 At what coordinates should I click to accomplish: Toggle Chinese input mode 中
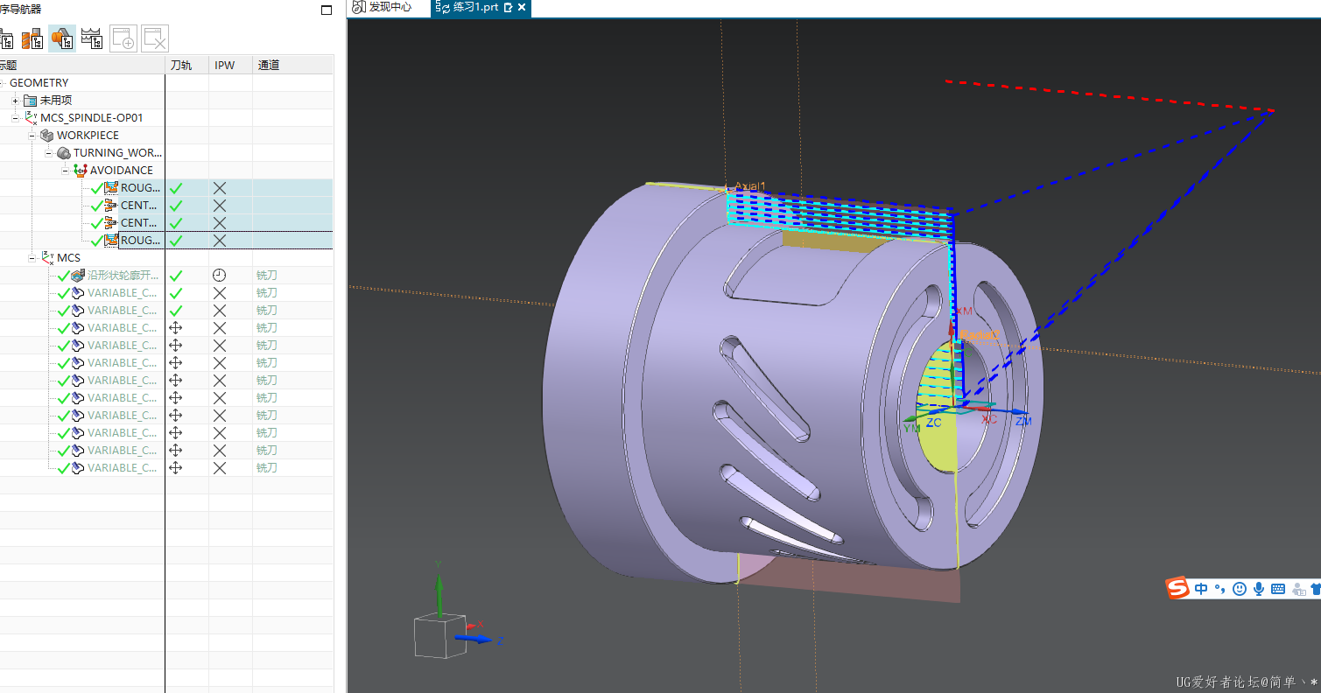[1201, 589]
